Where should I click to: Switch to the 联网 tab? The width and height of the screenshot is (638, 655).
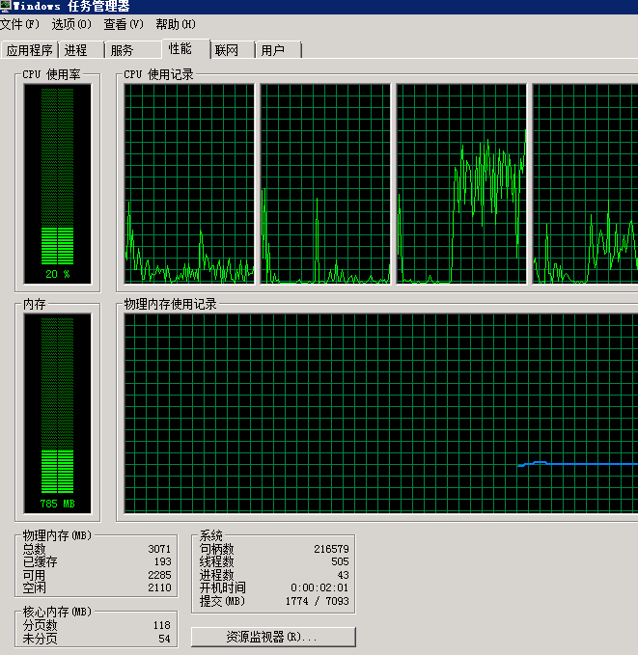click(233, 50)
